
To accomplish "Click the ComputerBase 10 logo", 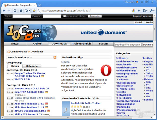I will pyautogui.click(x=24, y=33).
